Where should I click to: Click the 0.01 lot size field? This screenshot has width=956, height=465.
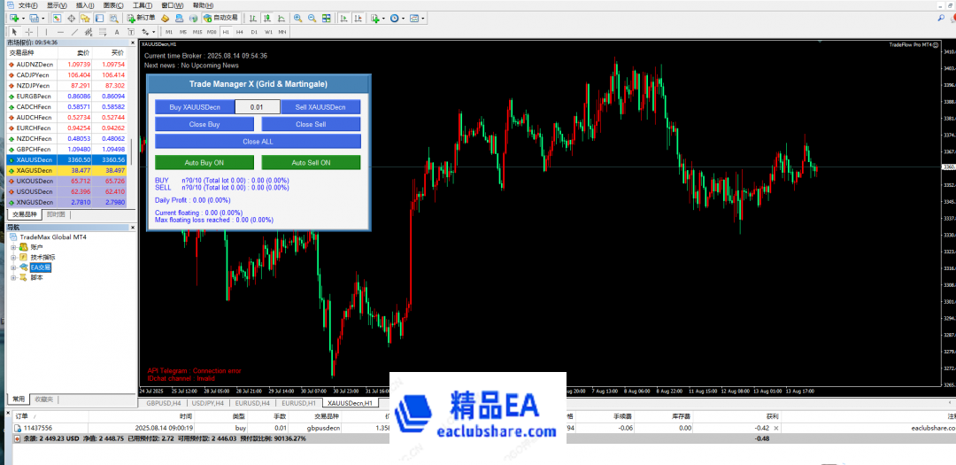(x=258, y=107)
